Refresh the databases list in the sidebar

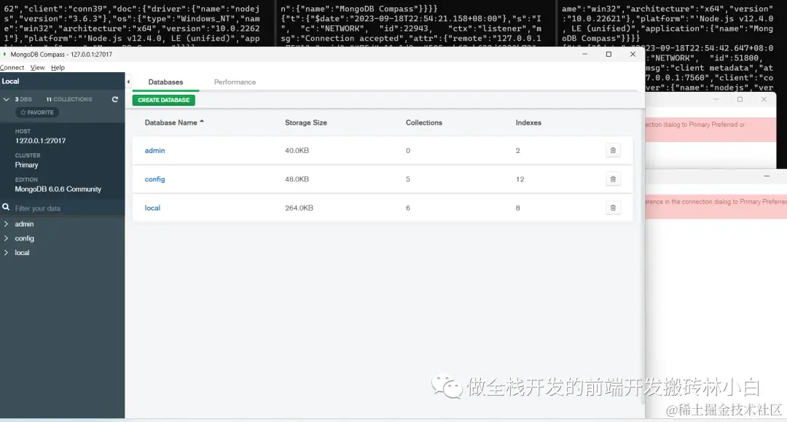pyautogui.click(x=114, y=99)
